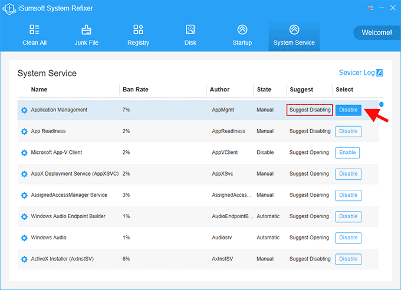The width and height of the screenshot is (401, 290).
Task: Click the Select column header
Action: (x=344, y=90)
